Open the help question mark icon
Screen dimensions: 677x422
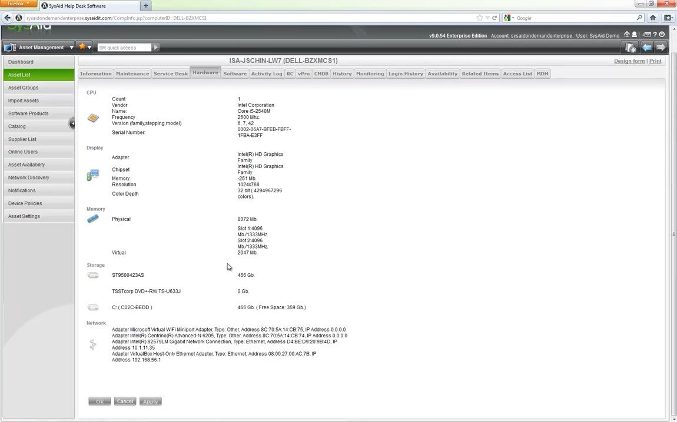pyautogui.click(x=655, y=35)
